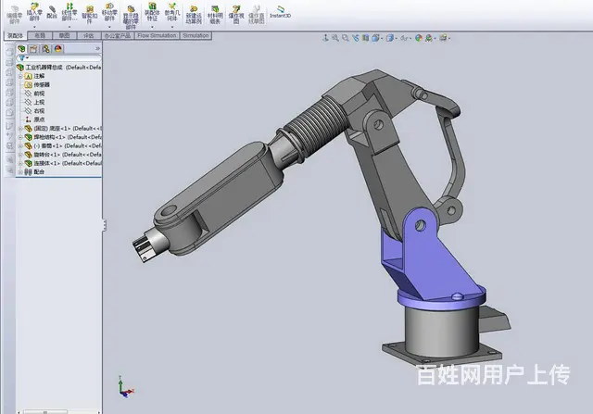Screen dimensions: 593x414
Task: Open View Settings monitor icon
Action: coord(443,38)
